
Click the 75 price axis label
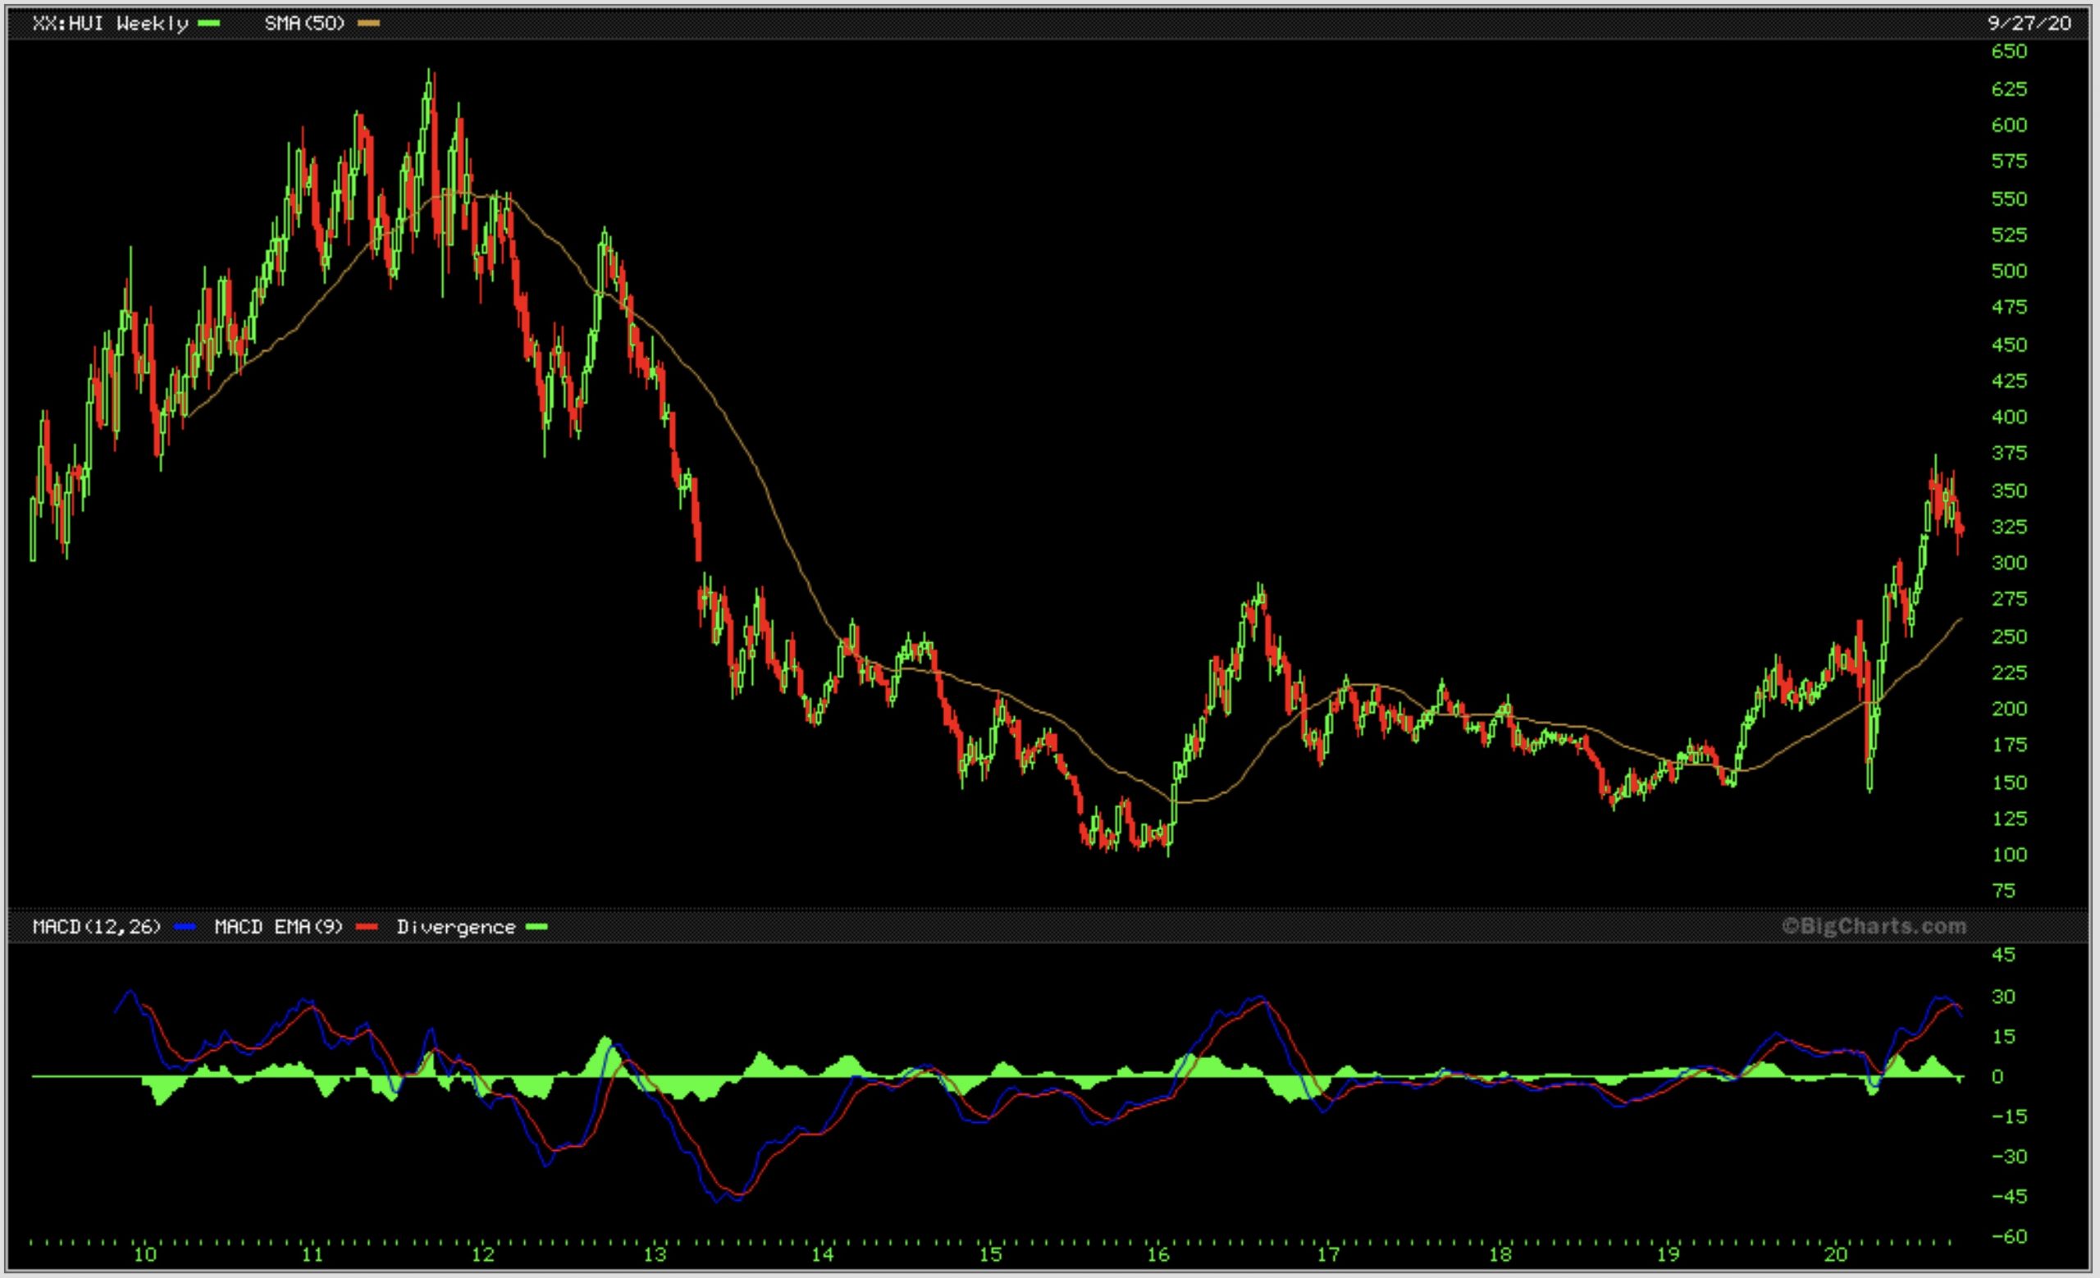click(x=2004, y=891)
